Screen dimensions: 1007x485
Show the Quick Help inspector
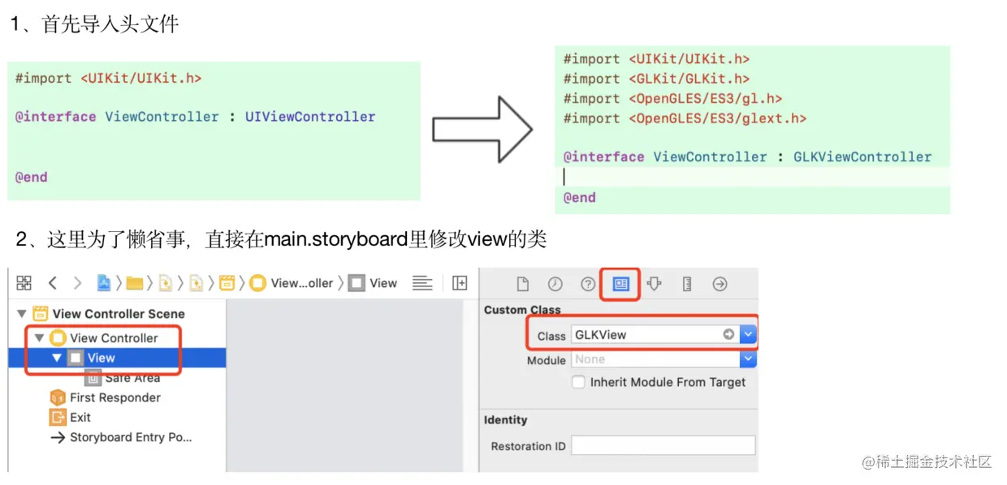588,284
